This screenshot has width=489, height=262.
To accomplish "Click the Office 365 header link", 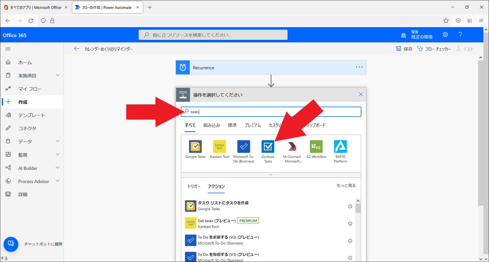I will (x=15, y=35).
